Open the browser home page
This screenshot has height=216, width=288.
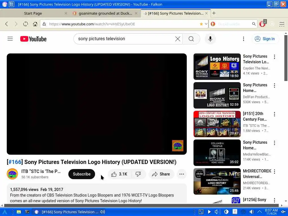[x=35, y=24]
